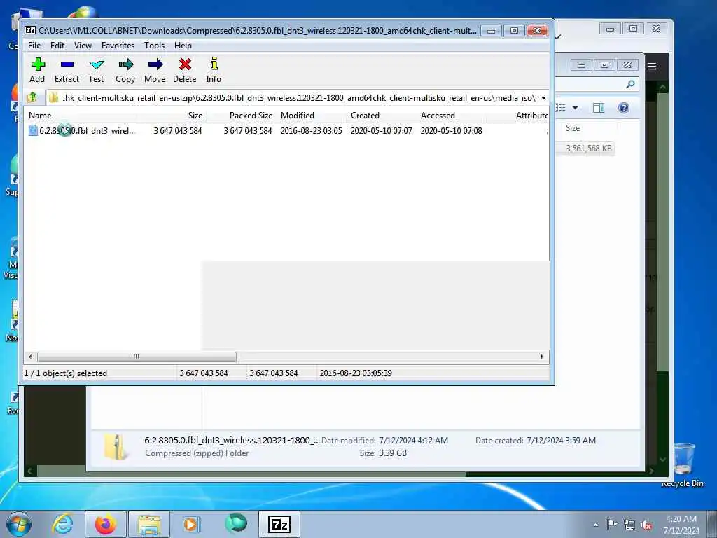Open the Windows Start button
This screenshot has width=717, height=538.
pyautogui.click(x=19, y=524)
